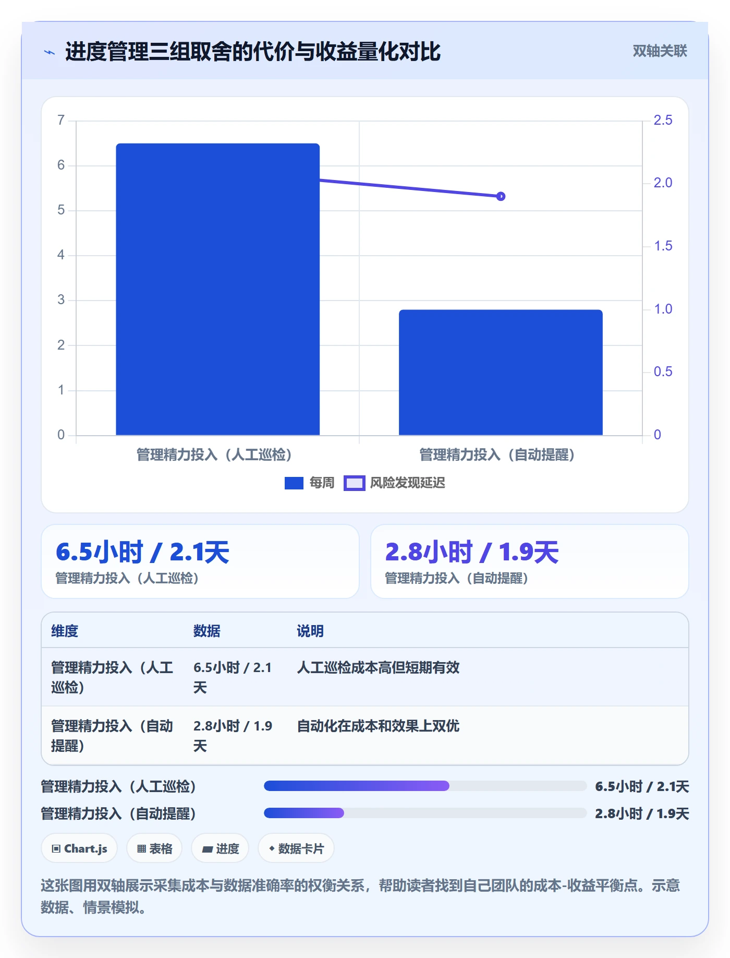Image resolution: width=730 pixels, height=958 pixels.
Task: Click the large "2.8小时 / 1.9天" stat card value
Action: [471, 552]
